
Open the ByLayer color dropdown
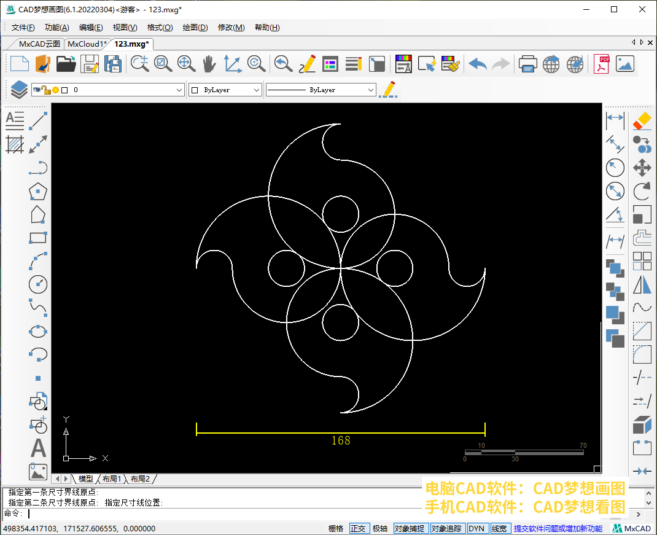[x=257, y=90]
